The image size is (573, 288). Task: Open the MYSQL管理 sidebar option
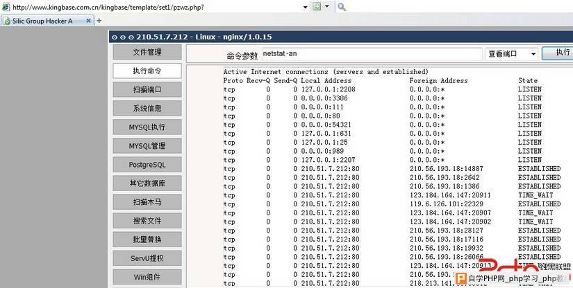(147, 146)
